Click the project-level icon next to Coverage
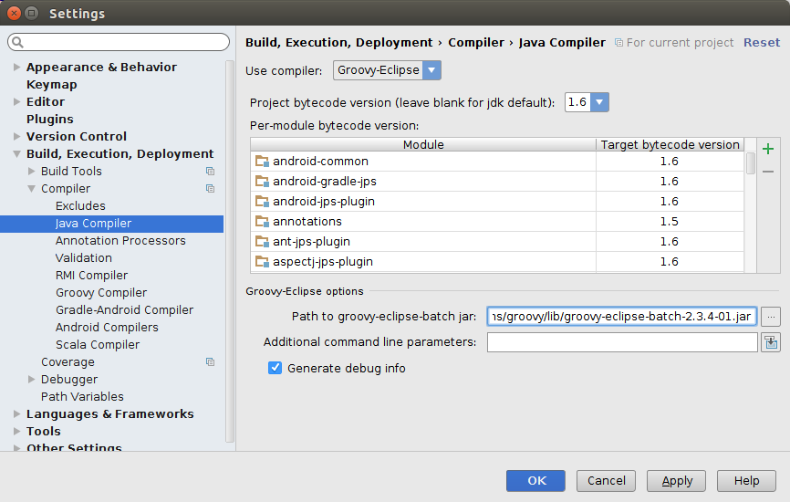This screenshot has width=790, height=502. (x=210, y=361)
